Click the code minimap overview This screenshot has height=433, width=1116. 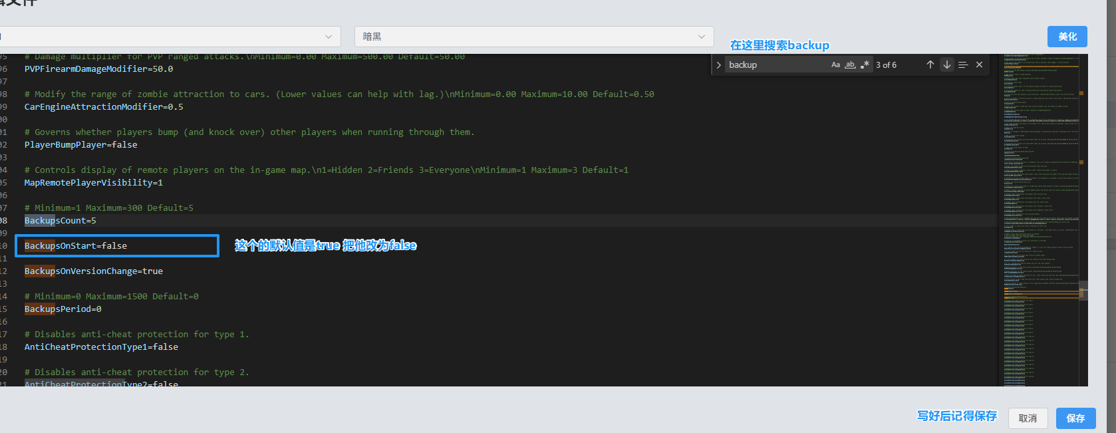coord(1041,219)
